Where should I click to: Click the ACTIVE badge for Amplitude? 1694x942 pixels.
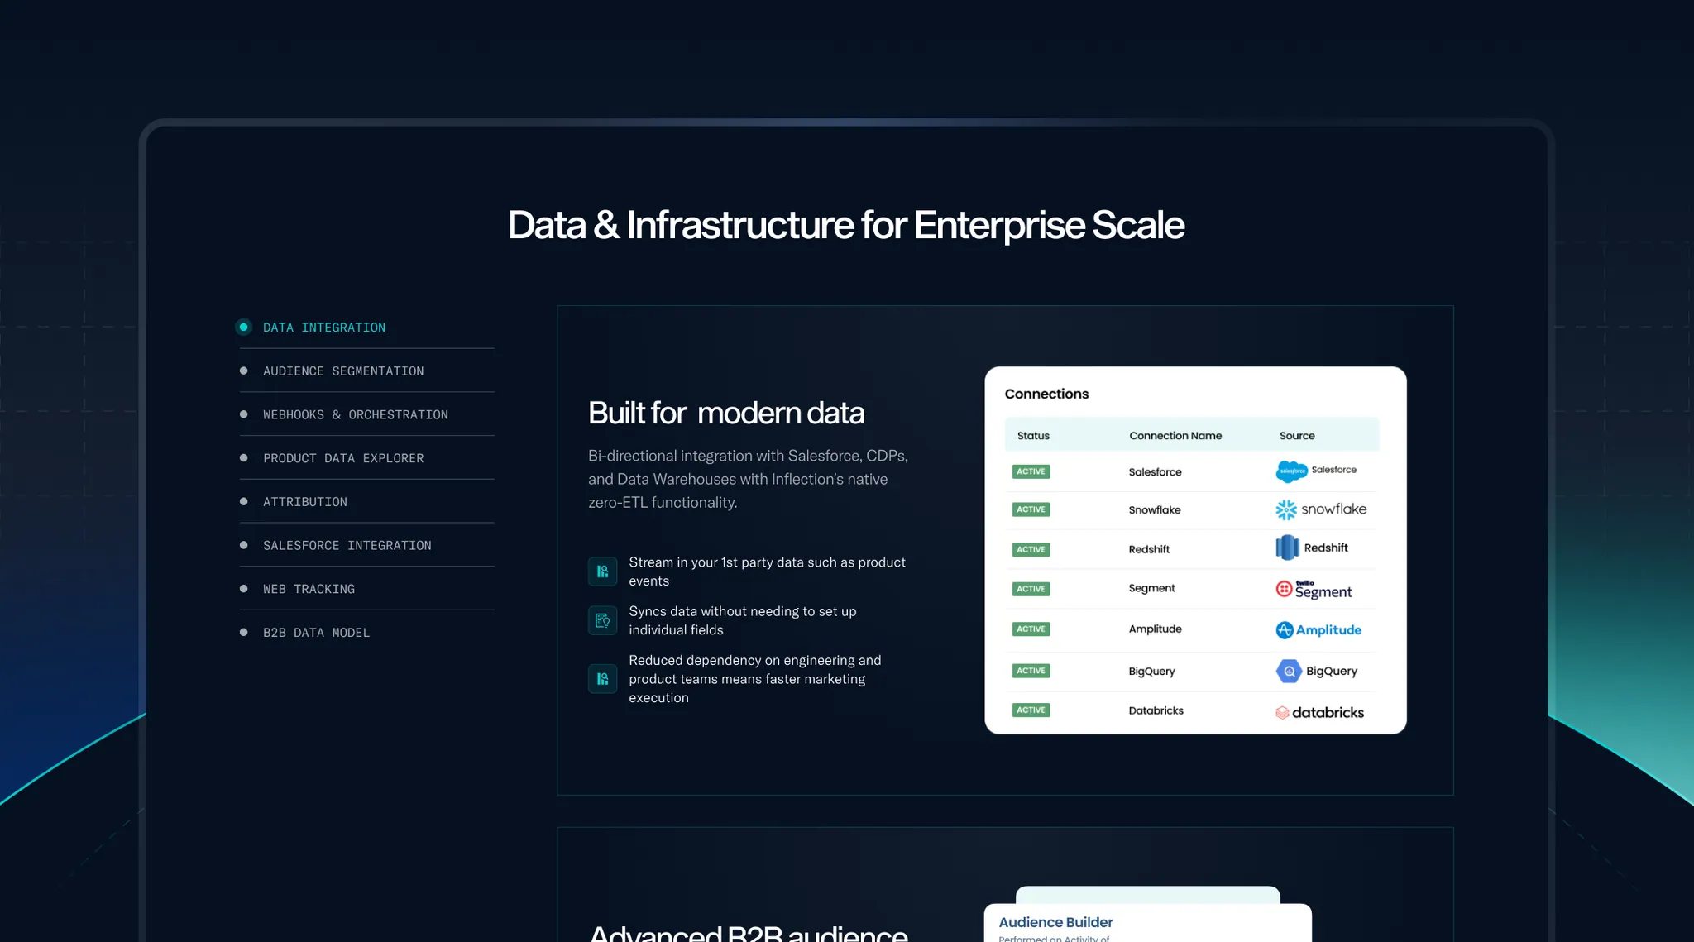[1031, 629]
